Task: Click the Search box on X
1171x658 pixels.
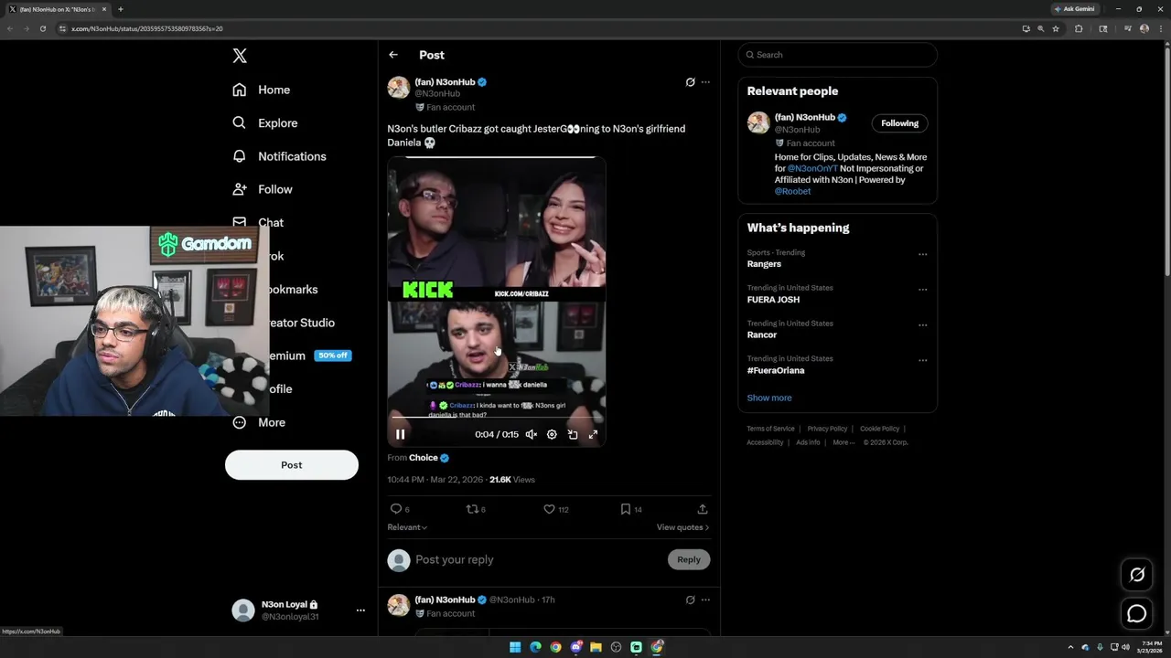Action: [x=838, y=55]
